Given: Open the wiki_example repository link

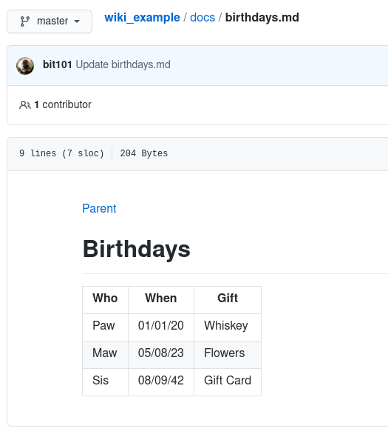Looking at the screenshot, I should tap(142, 18).
